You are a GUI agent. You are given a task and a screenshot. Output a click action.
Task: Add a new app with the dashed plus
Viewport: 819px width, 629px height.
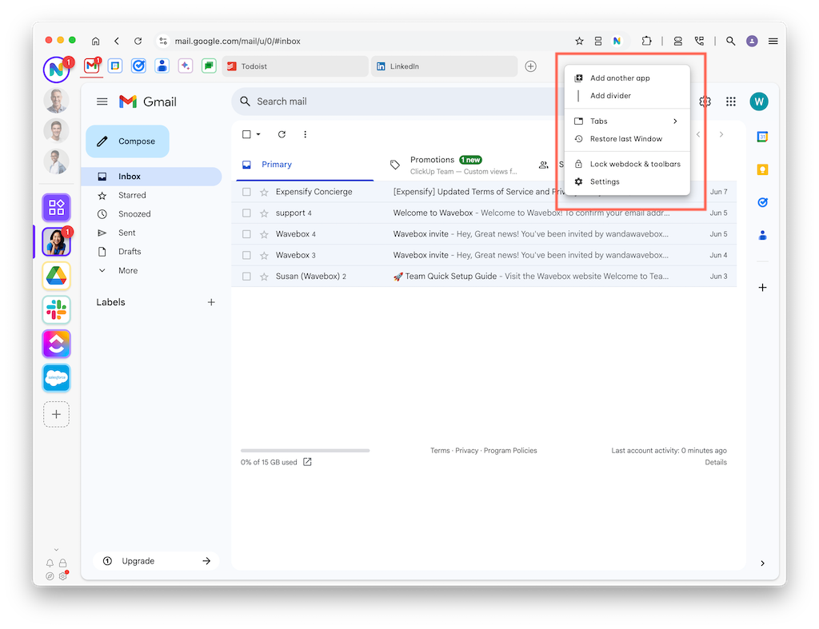click(x=57, y=415)
